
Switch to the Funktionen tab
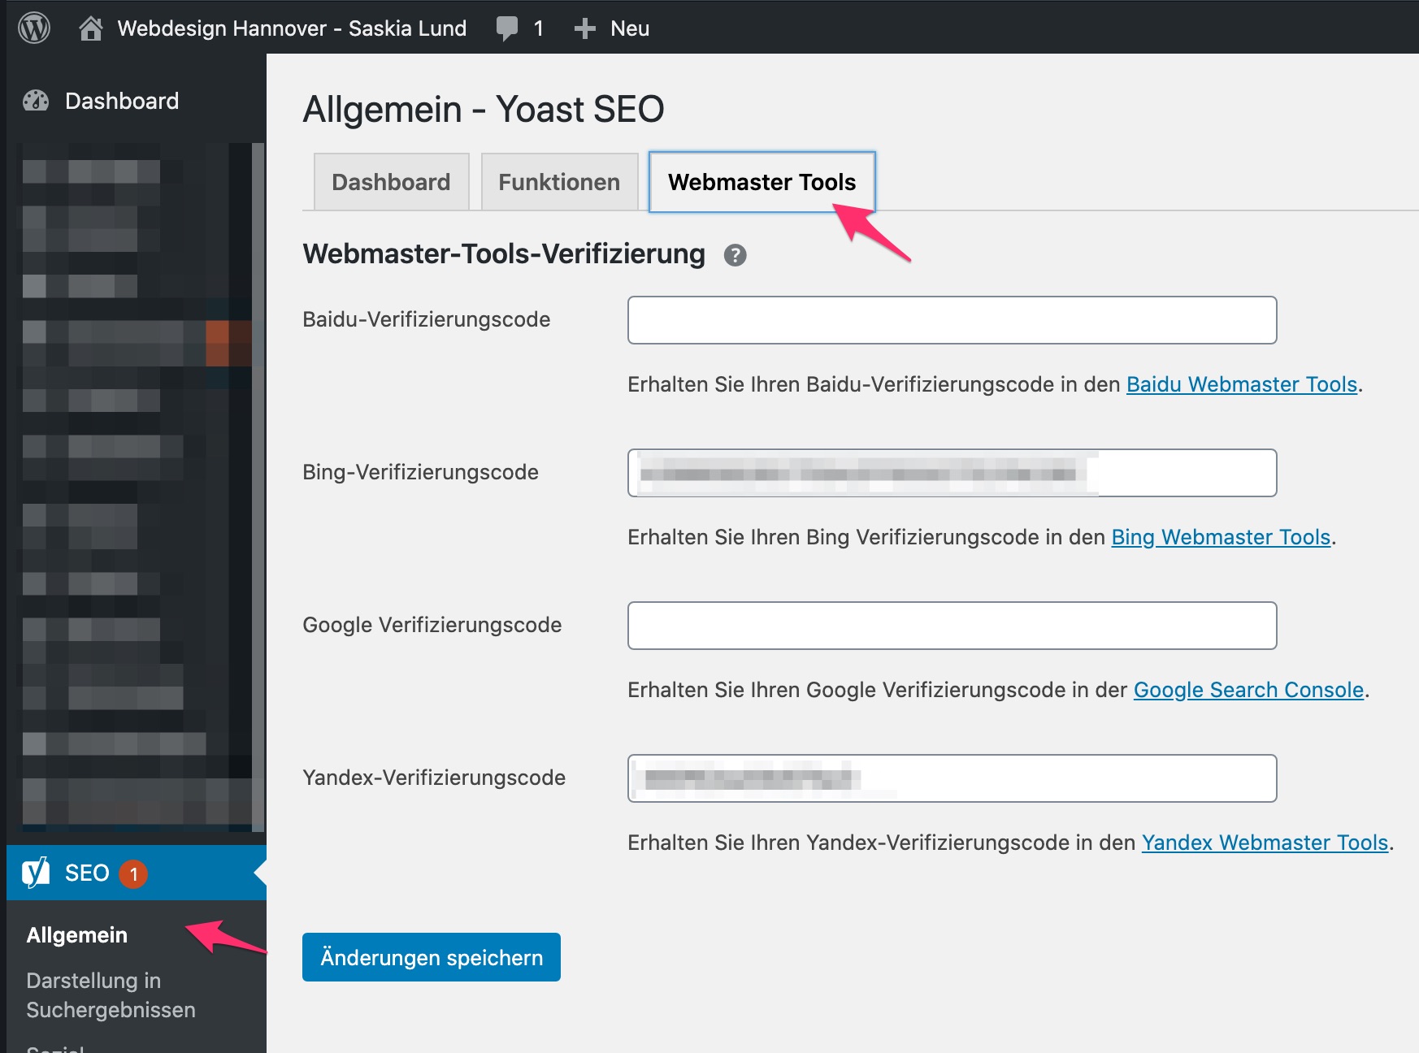pos(559,182)
